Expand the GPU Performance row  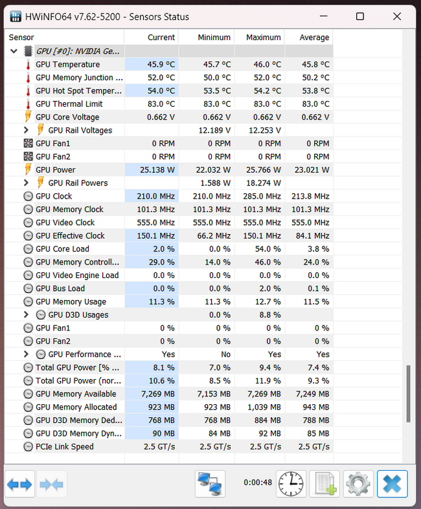27,354
